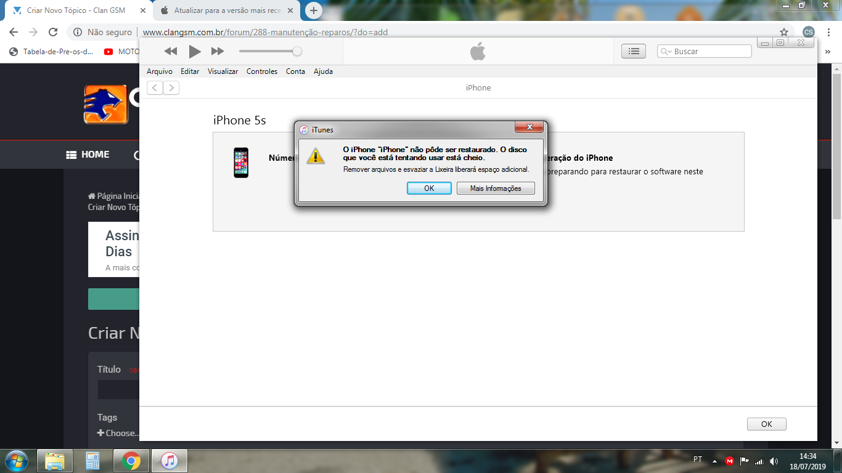This screenshot has height=473, width=842.
Task: Open the iTunes list view icon
Action: 633,52
